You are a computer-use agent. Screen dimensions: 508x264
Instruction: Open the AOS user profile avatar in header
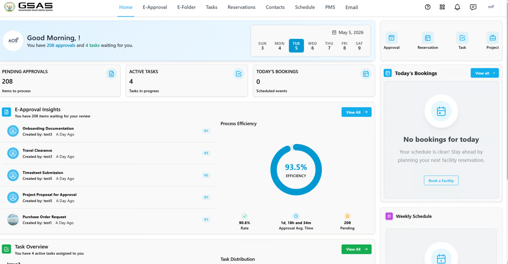point(491,7)
